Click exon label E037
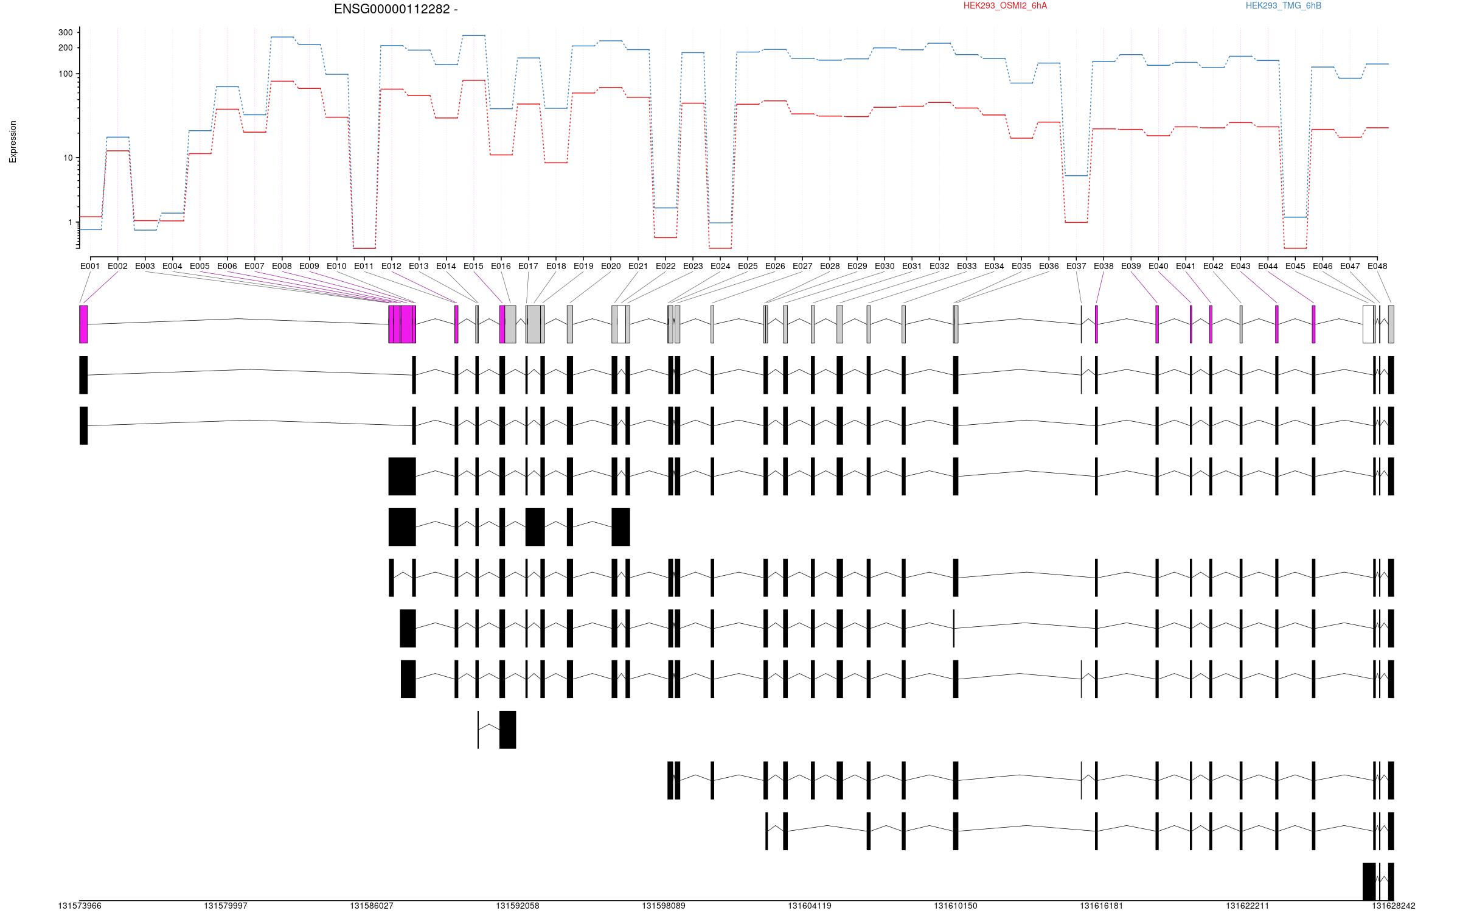Viewport: 1460px width, 919px height. (1076, 266)
